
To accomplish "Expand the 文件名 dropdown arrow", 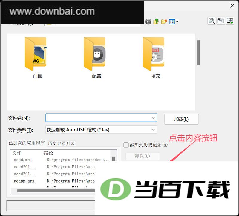I will [153, 118].
